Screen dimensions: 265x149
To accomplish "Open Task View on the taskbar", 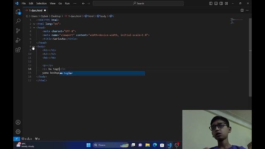I will click(x=133, y=145).
